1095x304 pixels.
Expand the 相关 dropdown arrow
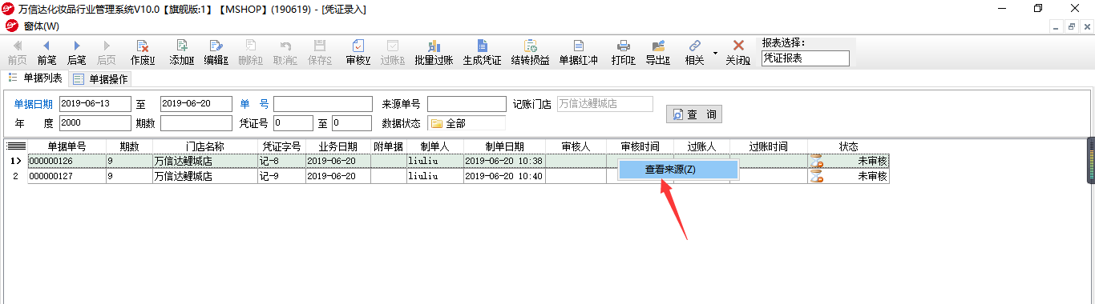[x=715, y=53]
